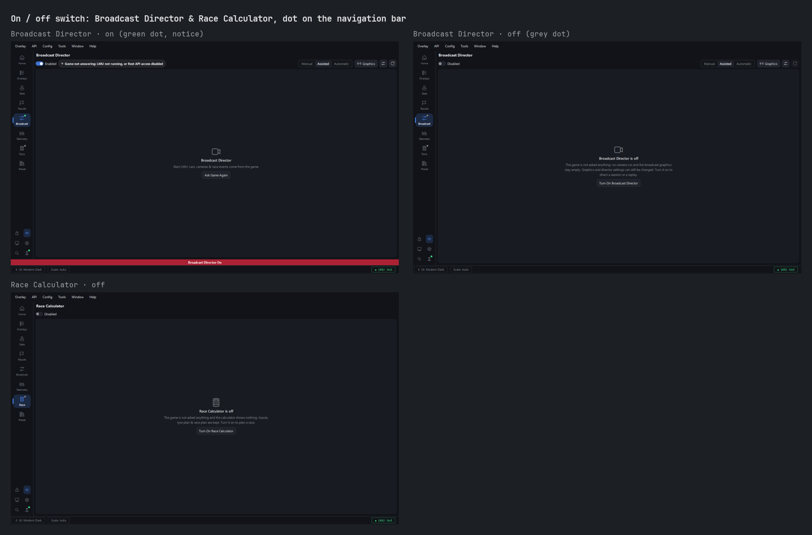Select Automatic mode in Broadcast Director off panel
The image size is (812, 535).
[x=744, y=64]
